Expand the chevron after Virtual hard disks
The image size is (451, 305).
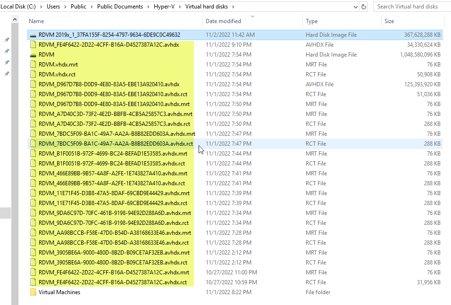click(233, 7)
